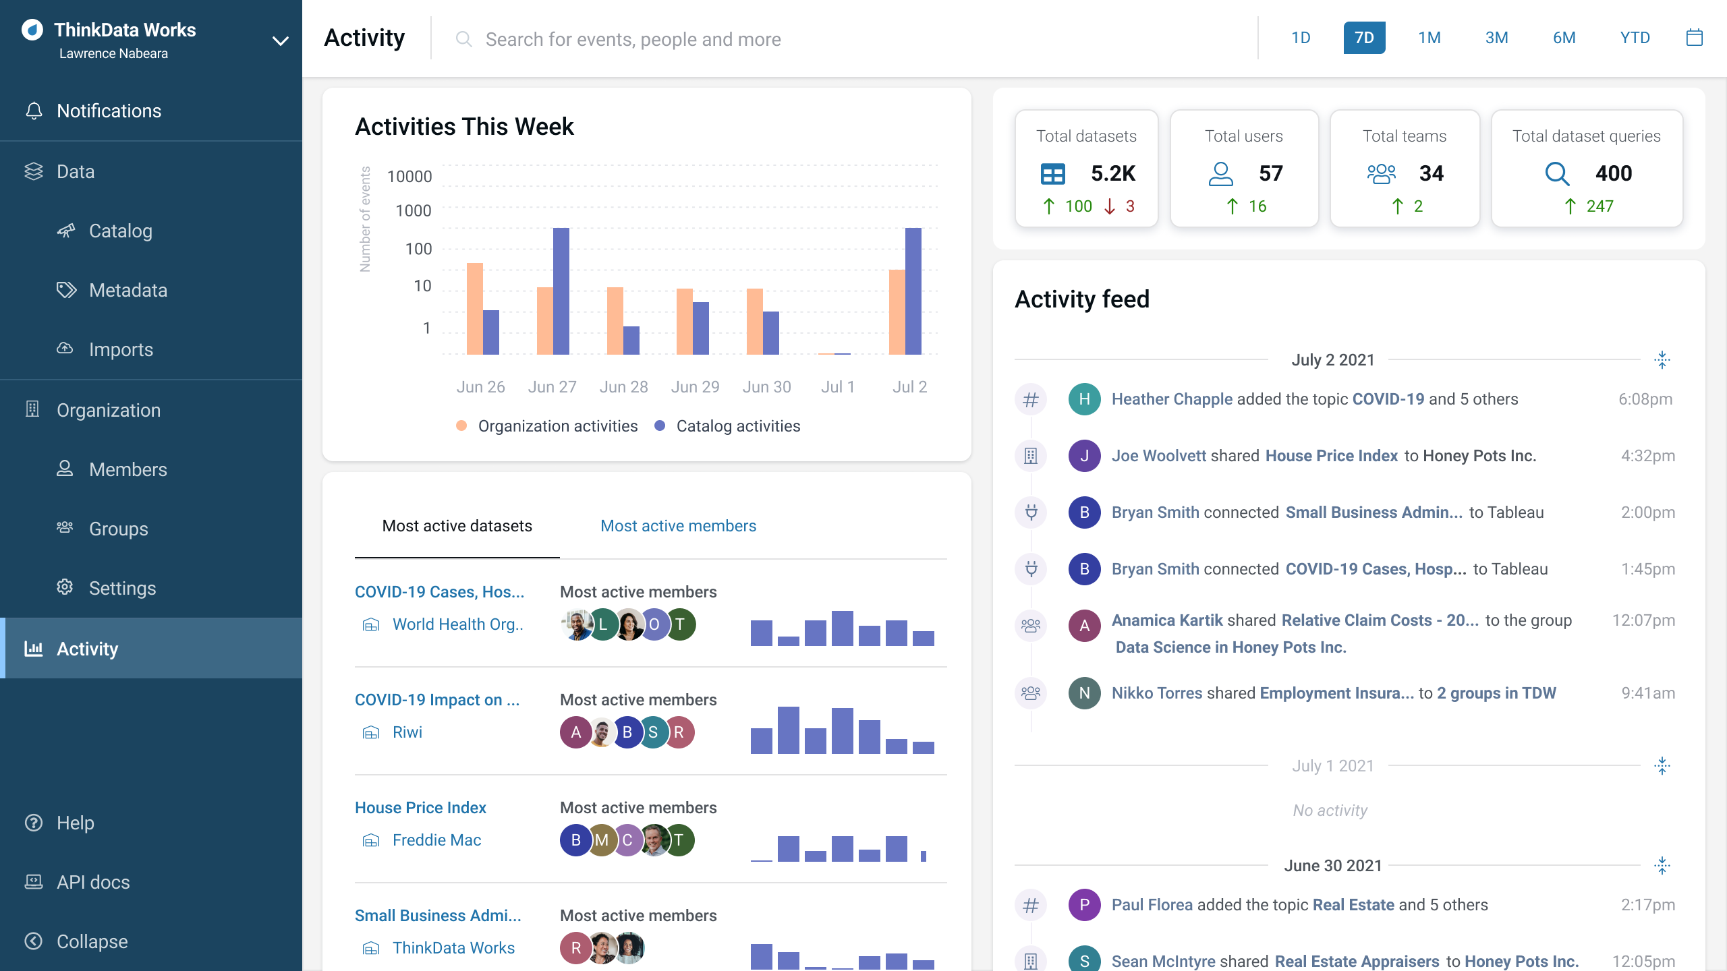Click the Groups icon in the sidebar
1727x971 pixels.
tap(65, 528)
